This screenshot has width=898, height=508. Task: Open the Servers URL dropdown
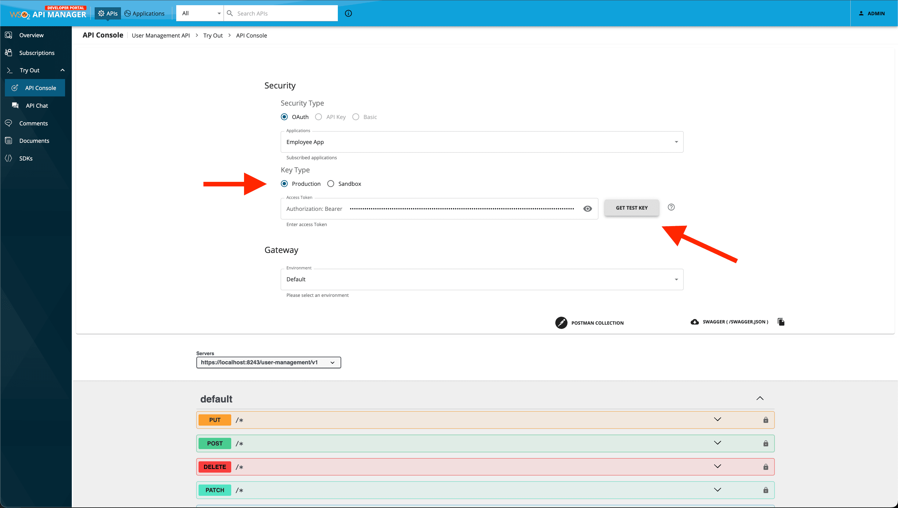268,362
